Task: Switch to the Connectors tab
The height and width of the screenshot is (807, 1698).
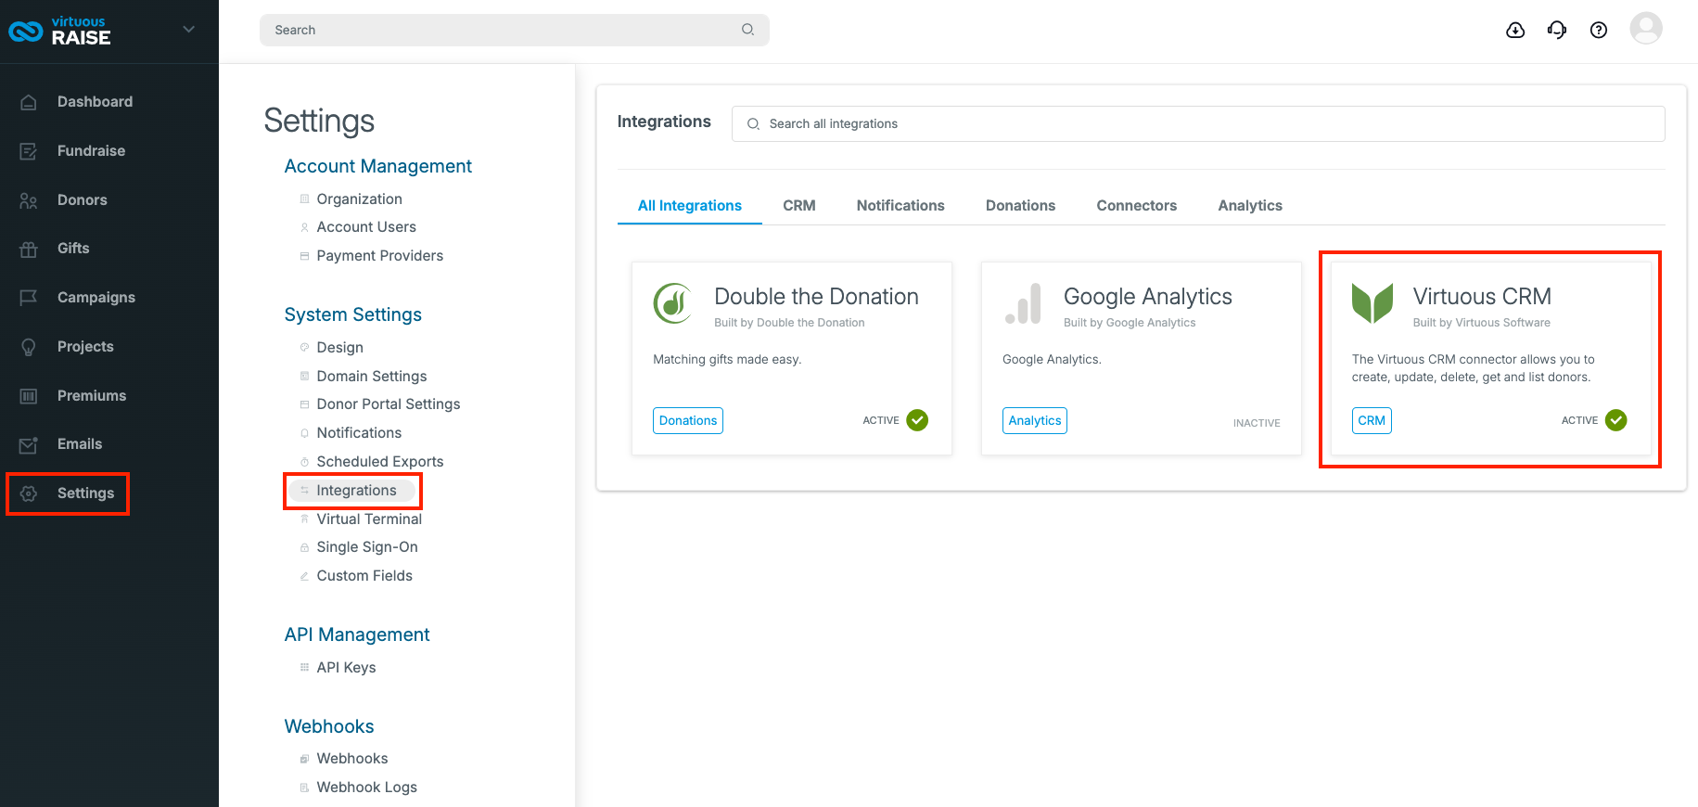Action: point(1137,206)
